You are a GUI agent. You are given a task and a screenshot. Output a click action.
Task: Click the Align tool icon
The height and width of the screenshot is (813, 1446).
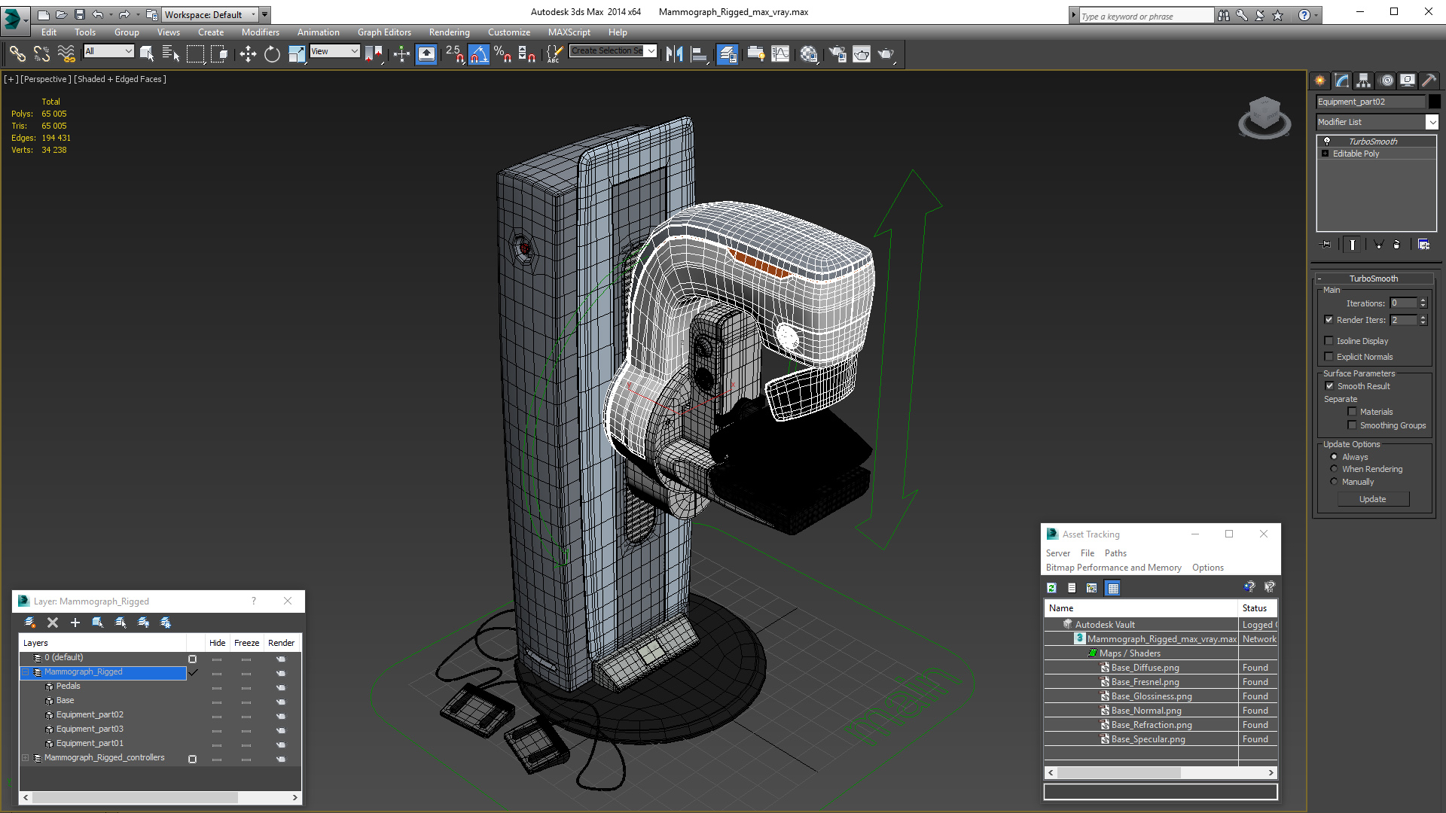click(x=700, y=53)
